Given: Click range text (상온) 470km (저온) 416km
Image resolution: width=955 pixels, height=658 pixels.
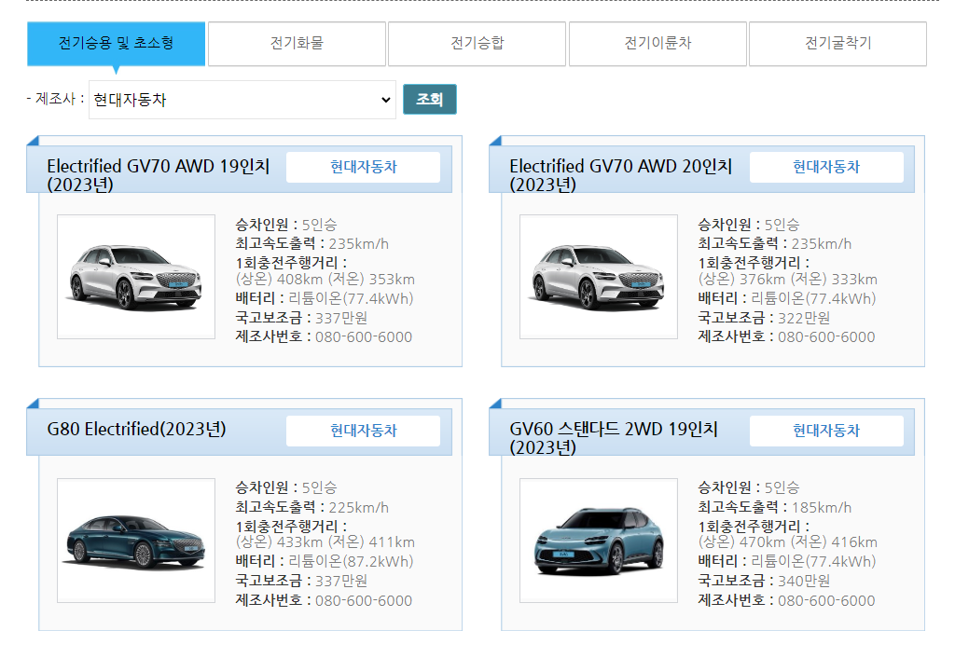Looking at the screenshot, I should point(787,542).
